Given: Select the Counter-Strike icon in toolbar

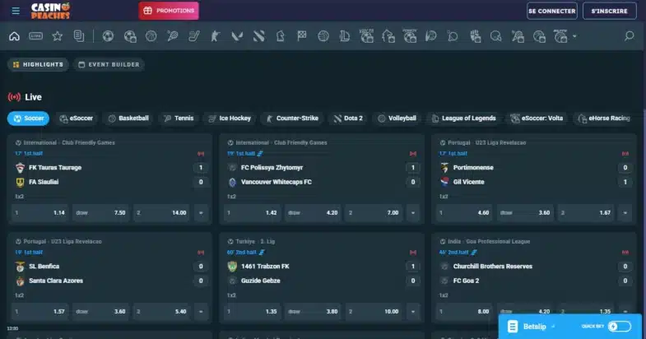Looking at the screenshot, I should [x=216, y=36].
